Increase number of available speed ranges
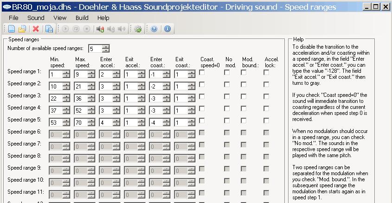 pos(106,47)
